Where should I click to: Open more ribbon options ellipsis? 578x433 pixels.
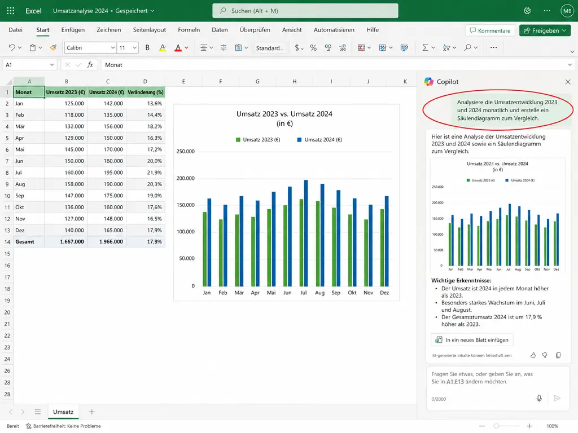(x=493, y=47)
